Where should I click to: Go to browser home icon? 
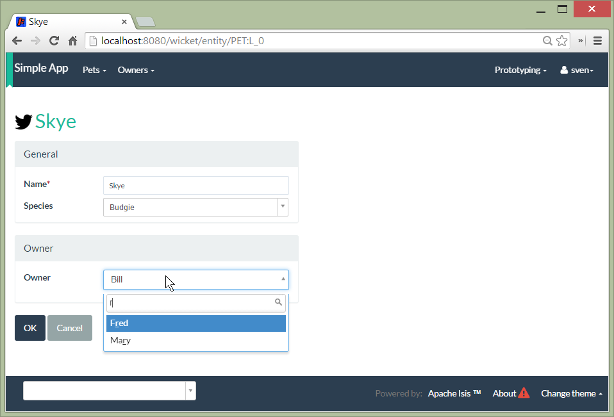(x=72, y=40)
